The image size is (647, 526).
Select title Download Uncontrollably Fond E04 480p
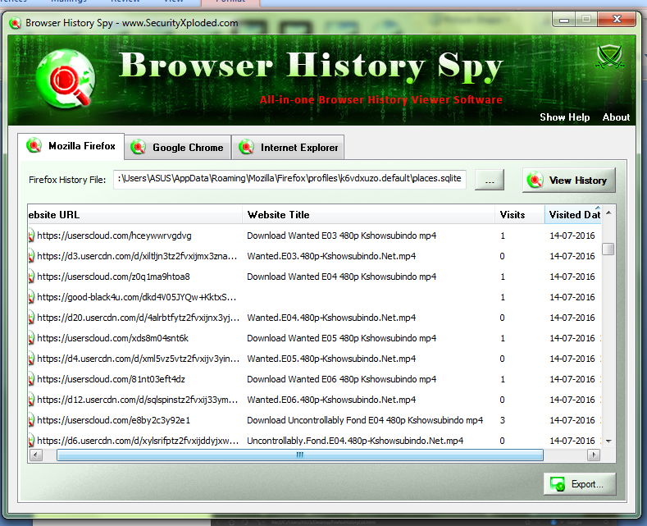(x=365, y=420)
